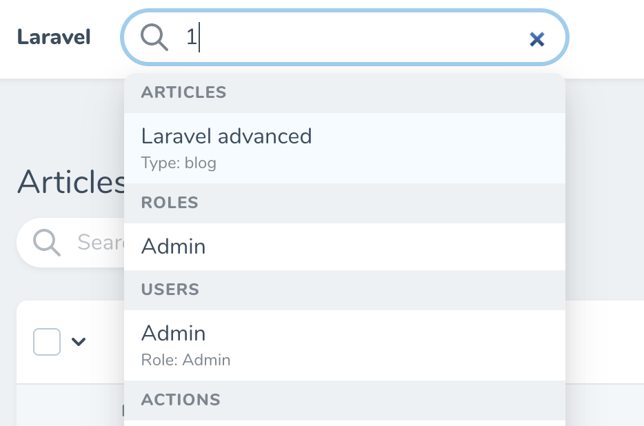Clear the search with the X icon
This screenshot has width=644, height=426.
(x=536, y=39)
